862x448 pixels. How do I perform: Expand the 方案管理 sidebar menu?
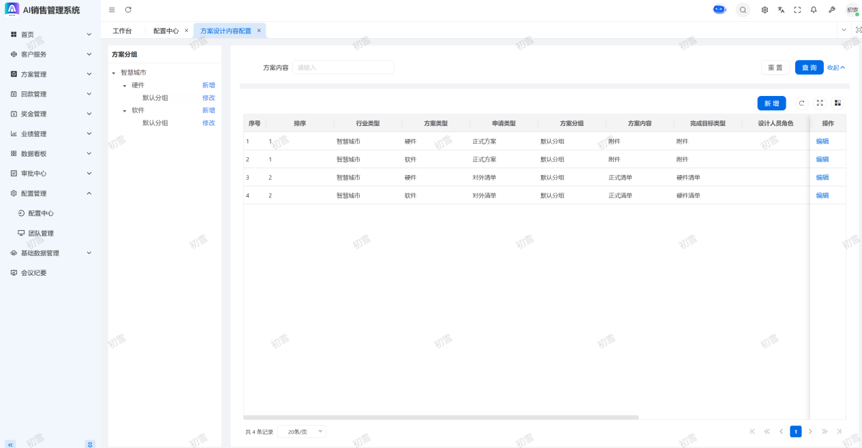pos(50,74)
